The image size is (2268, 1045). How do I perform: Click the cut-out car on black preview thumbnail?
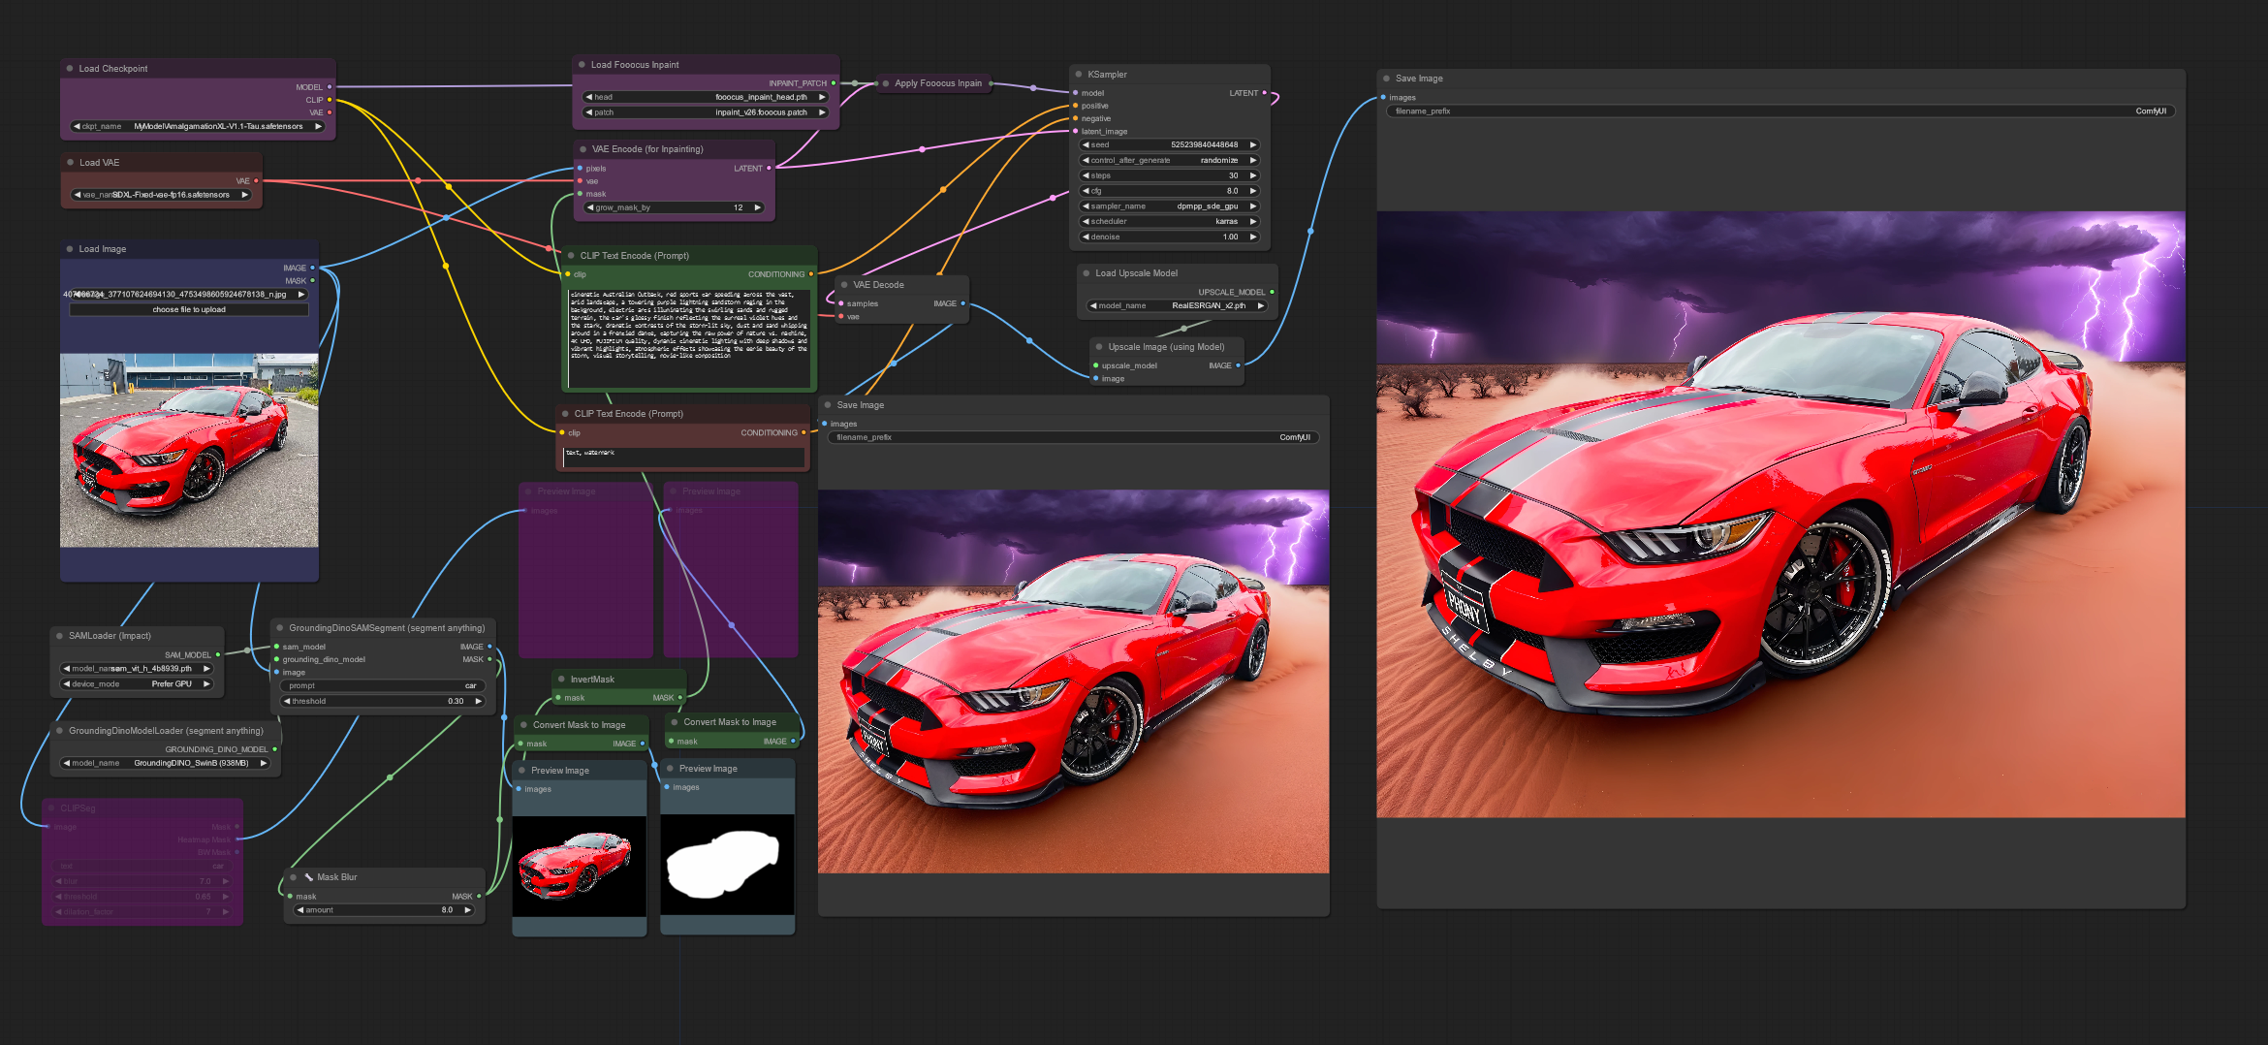point(579,866)
